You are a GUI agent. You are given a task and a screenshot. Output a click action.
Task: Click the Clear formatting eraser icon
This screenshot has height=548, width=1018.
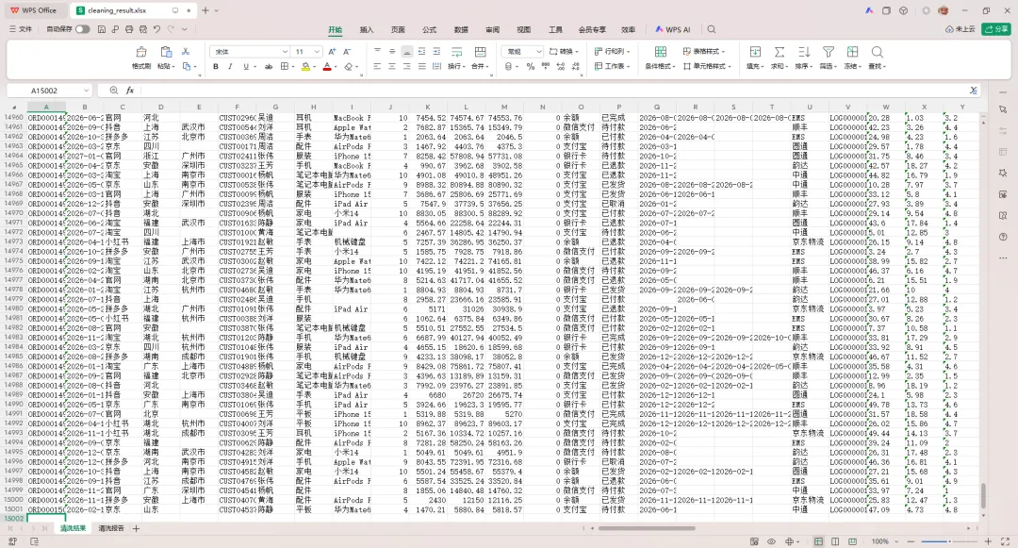click(349, 66)
